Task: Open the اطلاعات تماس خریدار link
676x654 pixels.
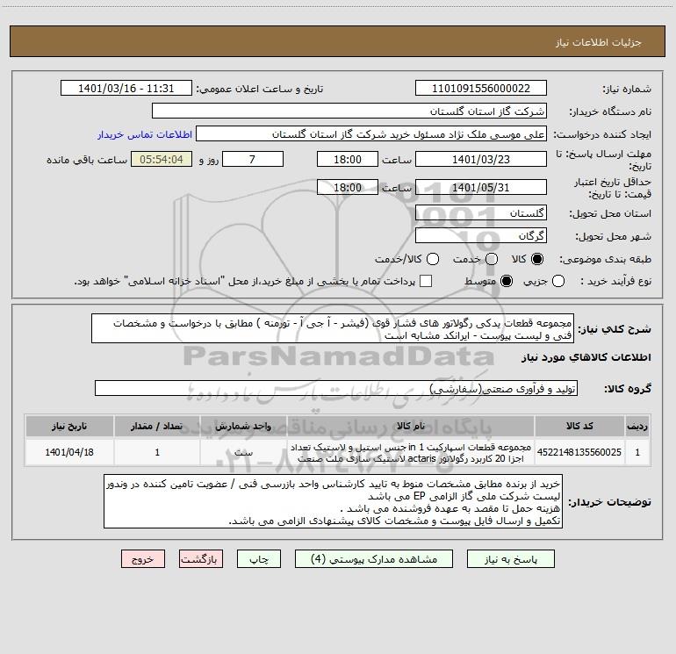Action: pos(145,134)
